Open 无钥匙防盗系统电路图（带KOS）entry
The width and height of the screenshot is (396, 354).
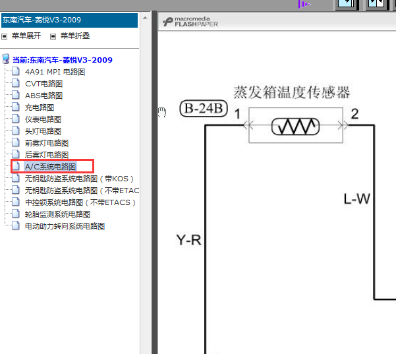tap(79, 179)
